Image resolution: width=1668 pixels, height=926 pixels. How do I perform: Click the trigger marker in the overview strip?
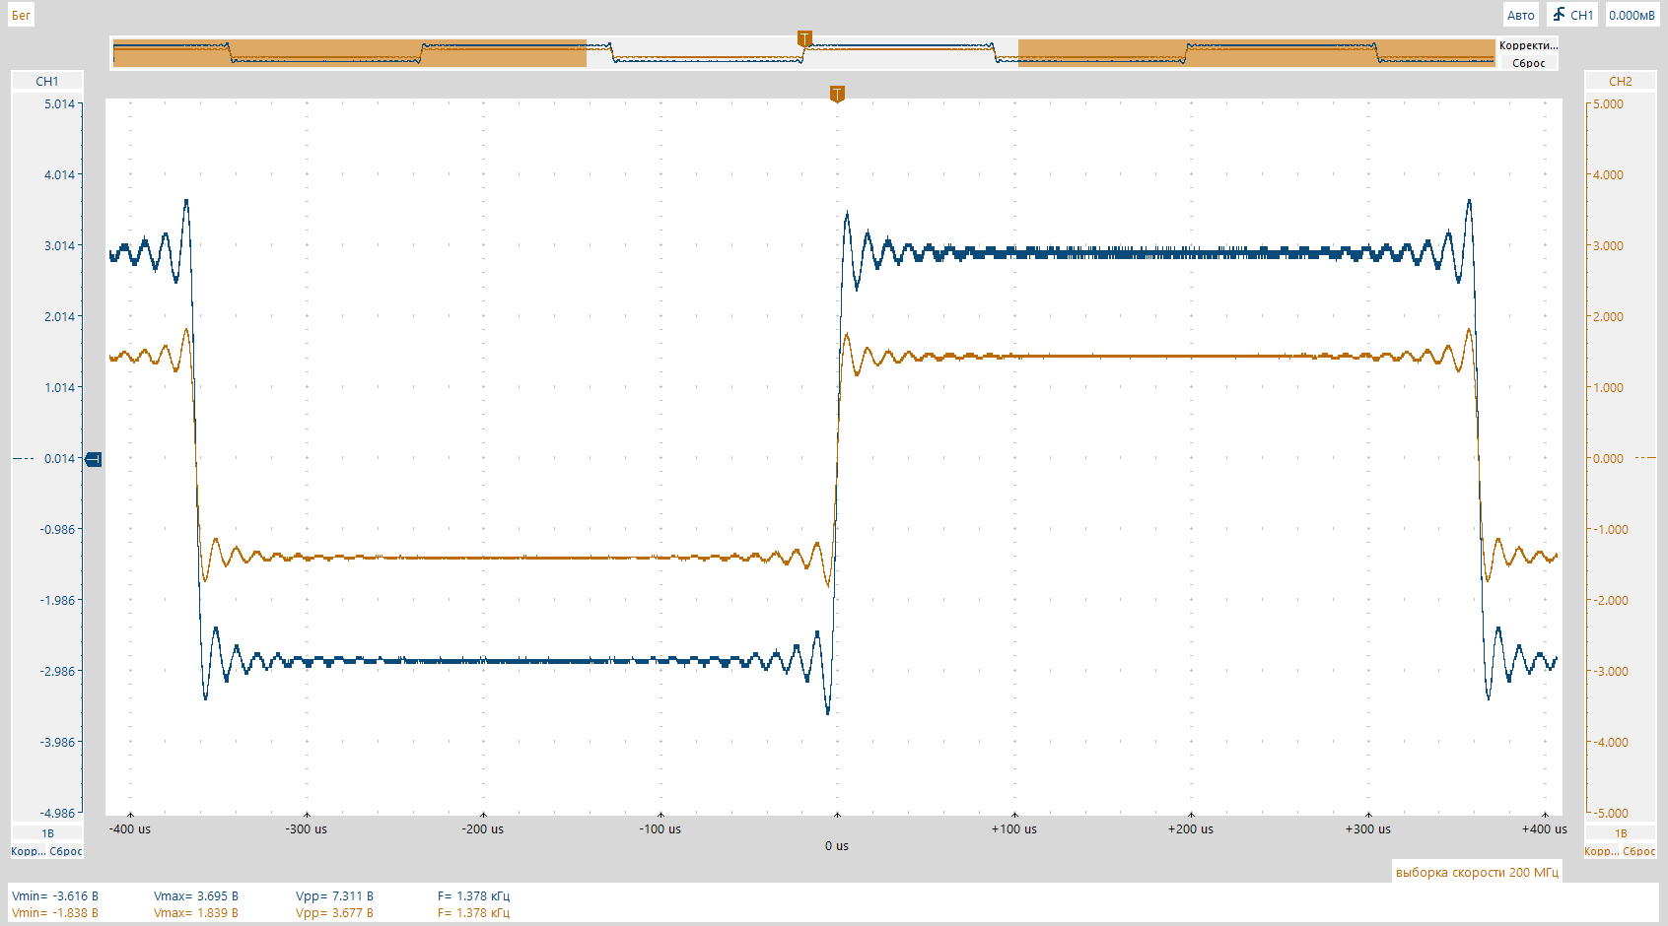pos(804,39)
